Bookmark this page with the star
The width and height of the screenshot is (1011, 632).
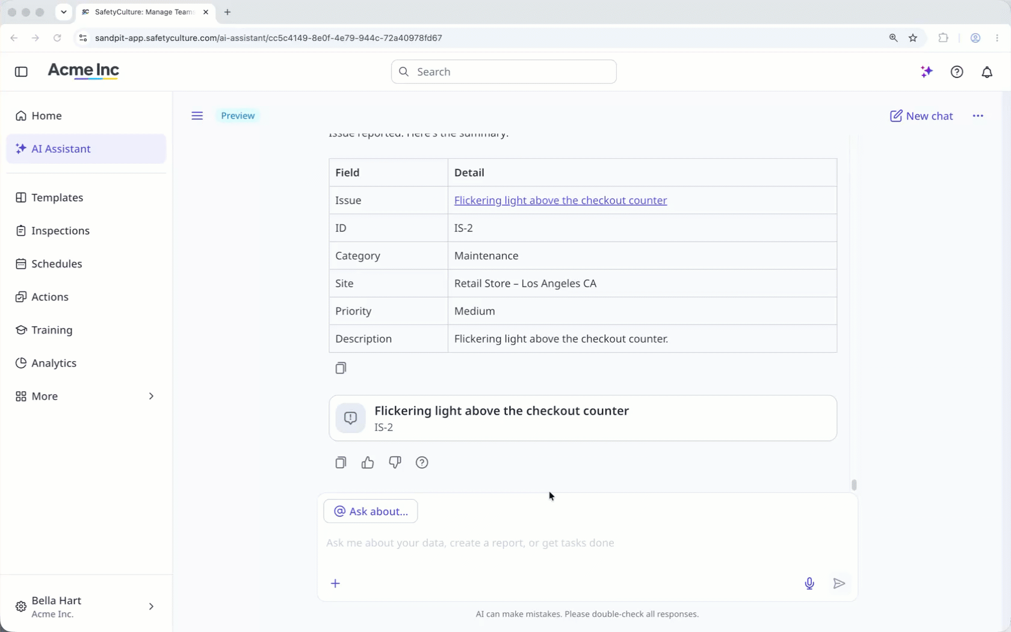click(x=913, y=38)
